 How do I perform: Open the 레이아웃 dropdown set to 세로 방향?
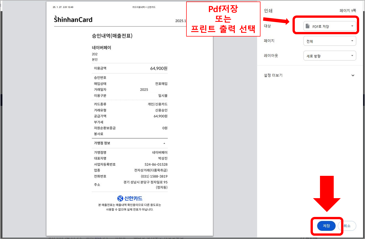coord(330,56)
